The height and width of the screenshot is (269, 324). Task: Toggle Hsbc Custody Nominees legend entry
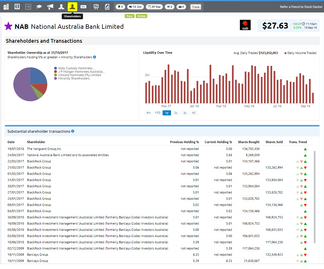[x=74, y=68]
